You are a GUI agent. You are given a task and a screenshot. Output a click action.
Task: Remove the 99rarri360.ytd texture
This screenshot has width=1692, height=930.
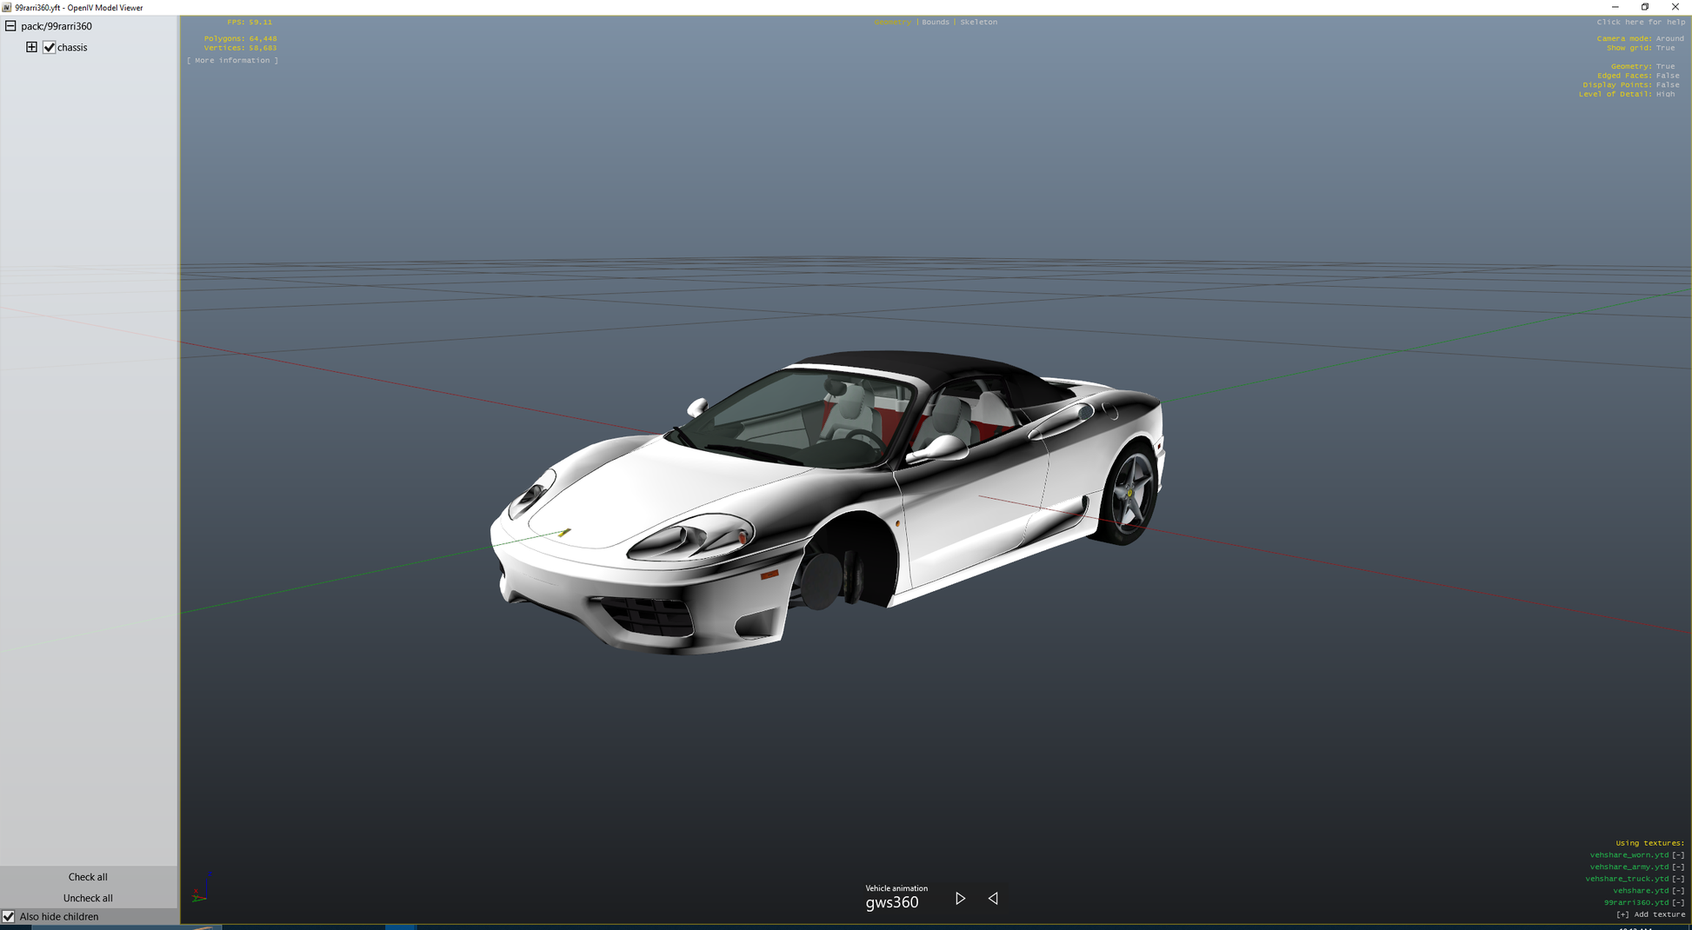pyautogui.click(x=1678, y=903)
